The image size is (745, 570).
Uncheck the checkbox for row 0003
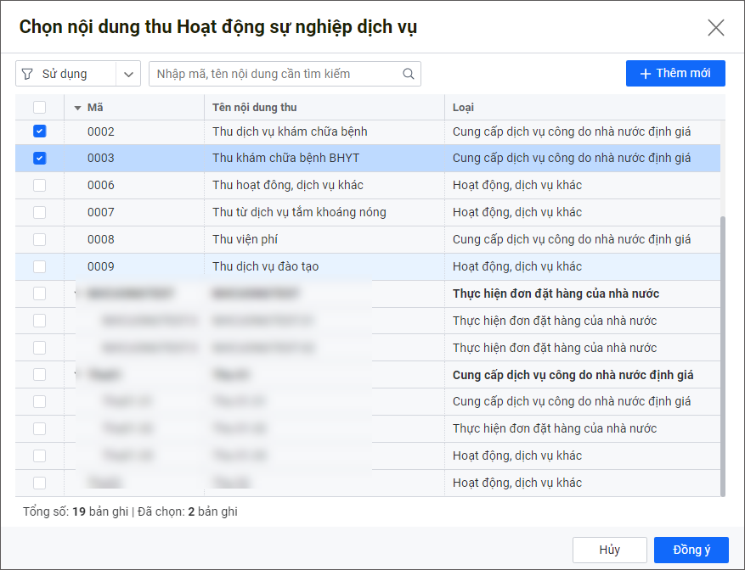40,159
